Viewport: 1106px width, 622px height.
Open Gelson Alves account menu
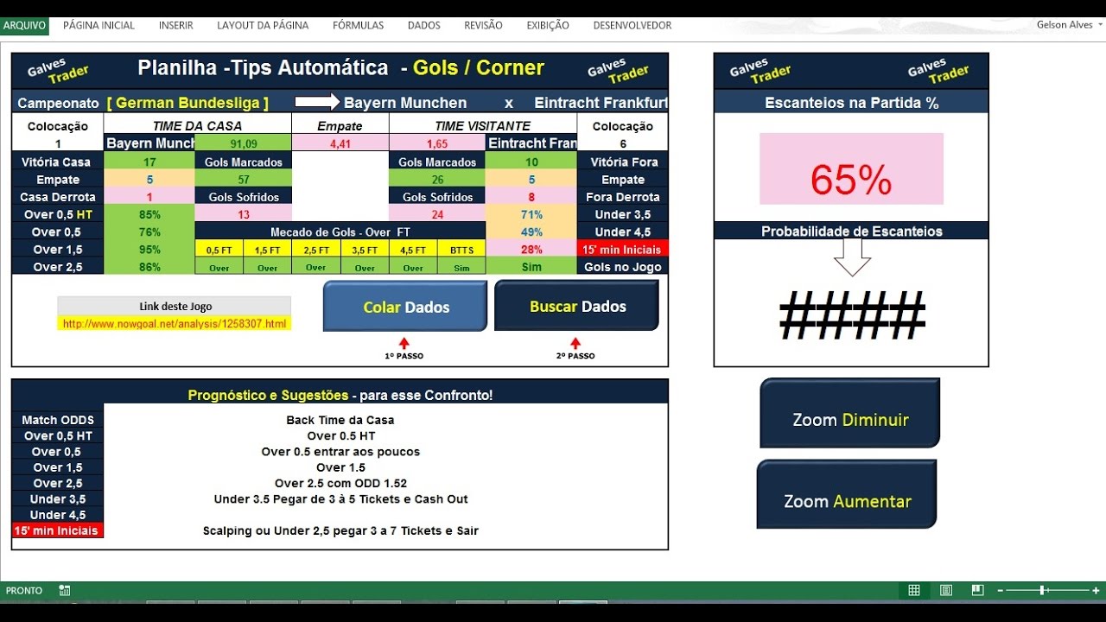[1069, 25]
